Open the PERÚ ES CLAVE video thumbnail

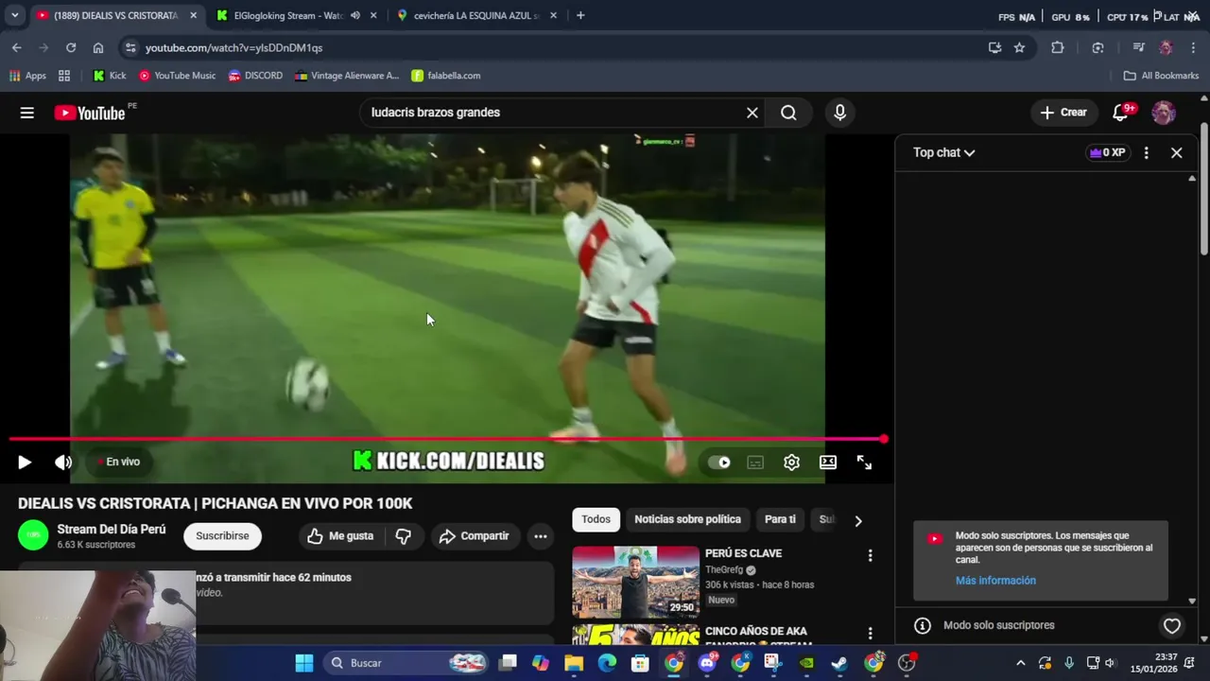click(x=635, y=582)
